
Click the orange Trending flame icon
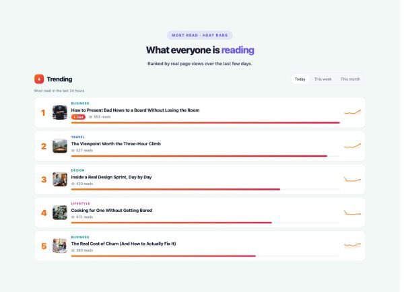click(x=39, y=79)
